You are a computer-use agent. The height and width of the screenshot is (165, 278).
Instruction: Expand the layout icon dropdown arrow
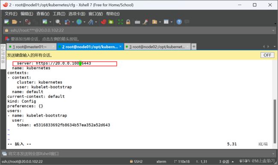172,22
